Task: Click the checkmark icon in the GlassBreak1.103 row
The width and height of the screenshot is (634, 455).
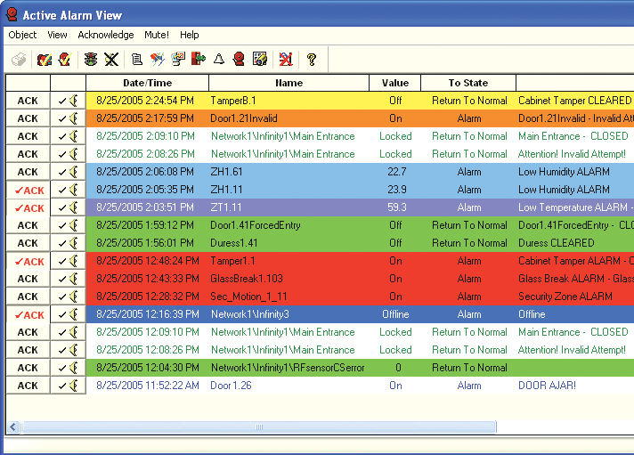Action: [61, 279]
